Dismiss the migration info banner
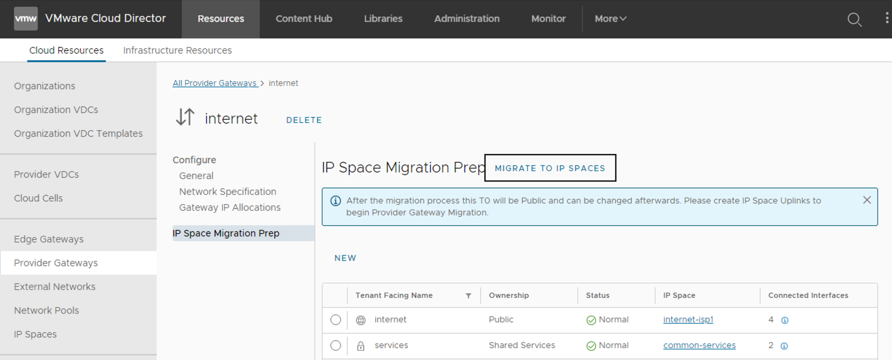This screenshot has height=360, width=892. pos(867,200)
